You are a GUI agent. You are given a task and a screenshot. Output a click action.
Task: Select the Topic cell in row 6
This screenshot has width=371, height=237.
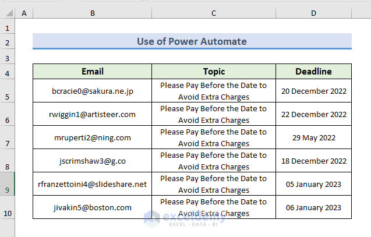click(x=214, y=114)
